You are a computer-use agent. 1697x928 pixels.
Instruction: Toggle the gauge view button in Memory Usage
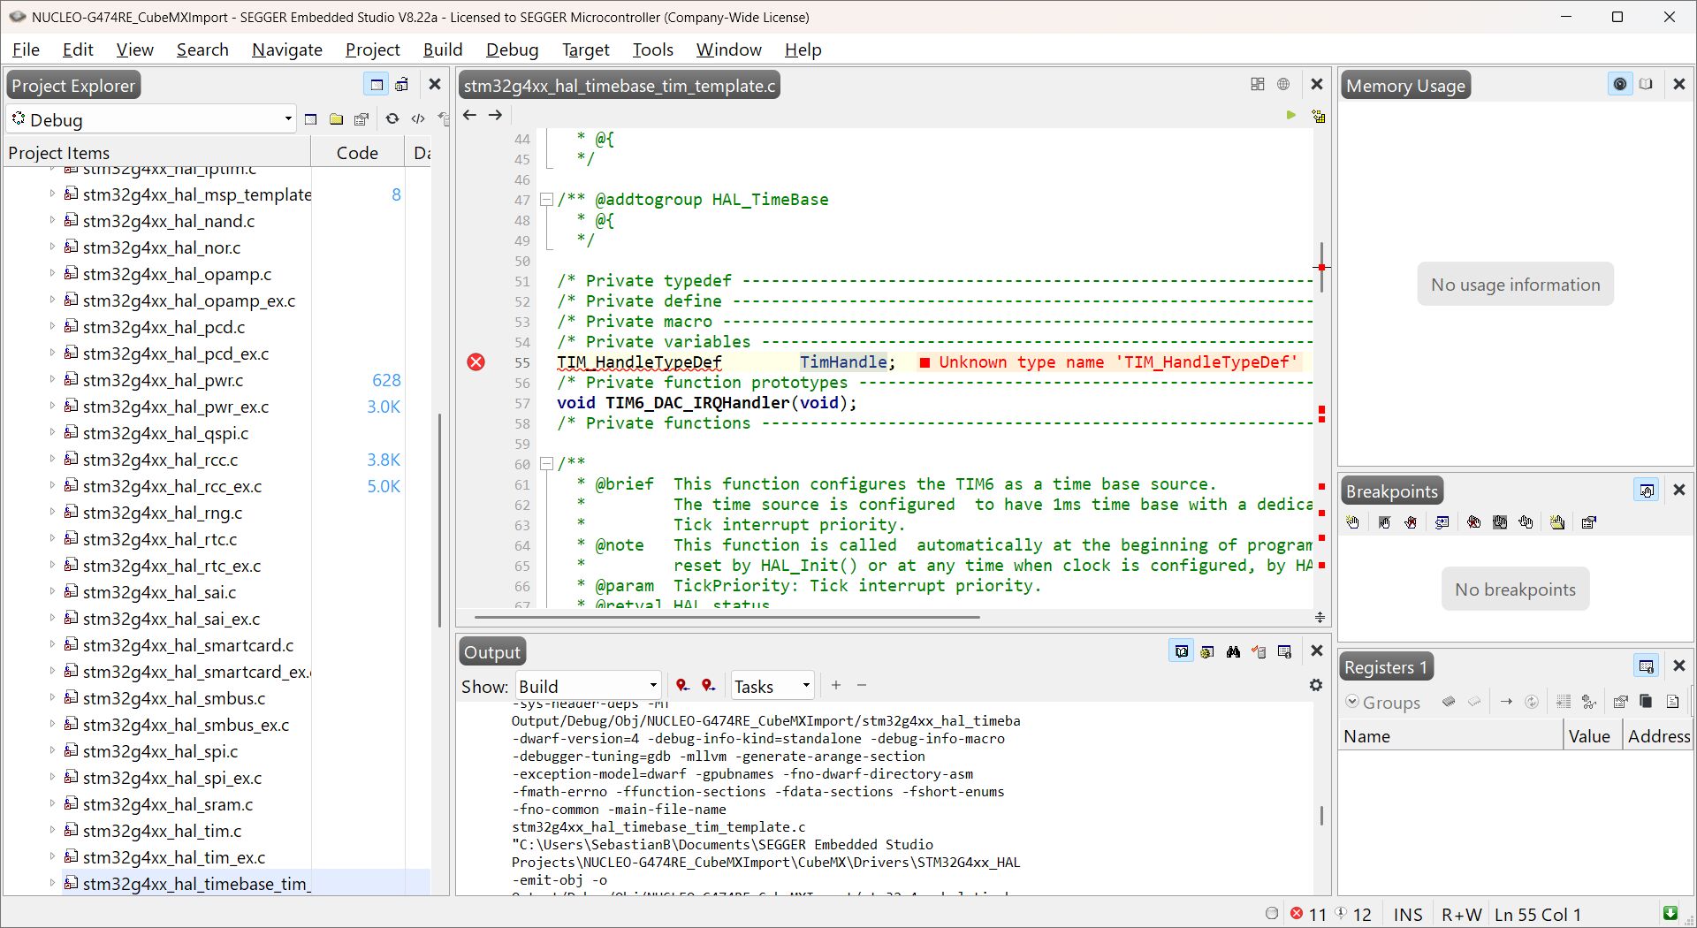(1619, 85)
